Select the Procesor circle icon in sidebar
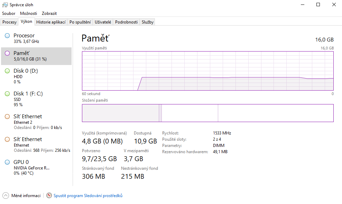The width and height of the screenshot is (342, 204). pyautogui.click(x=7, y=36)
